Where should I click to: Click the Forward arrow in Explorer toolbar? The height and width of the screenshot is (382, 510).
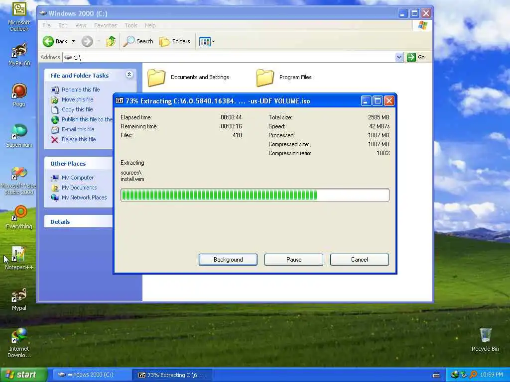[87, 41]
